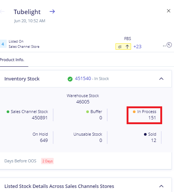Click the 451540 inventory stock link
The width and height of the screenshot is (174, 192).
click(x=83, y=79)
